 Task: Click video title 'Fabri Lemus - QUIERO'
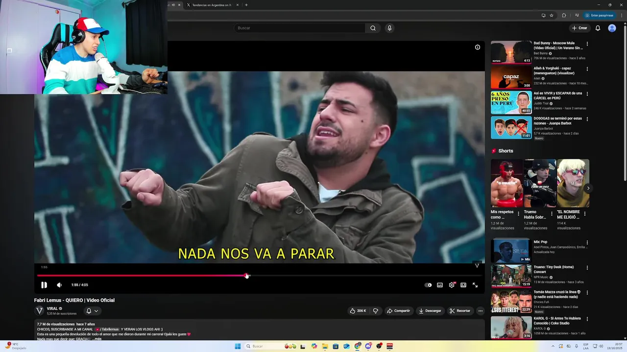click(74, 300)
